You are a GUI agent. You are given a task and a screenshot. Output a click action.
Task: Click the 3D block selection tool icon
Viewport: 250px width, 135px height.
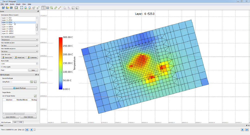[x=51, y=8]
